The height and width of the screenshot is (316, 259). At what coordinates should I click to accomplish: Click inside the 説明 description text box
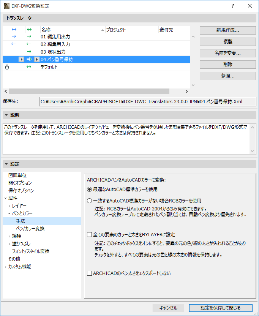(x=126, y=139)
